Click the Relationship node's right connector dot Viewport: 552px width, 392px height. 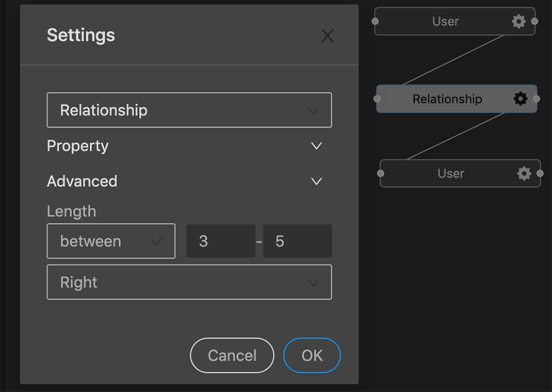[536, 99]
